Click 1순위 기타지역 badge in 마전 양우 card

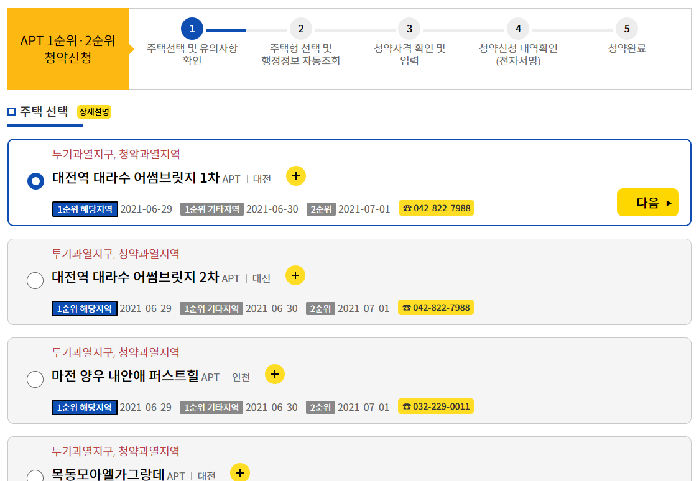pyautogui.click(x=211, y=407)
